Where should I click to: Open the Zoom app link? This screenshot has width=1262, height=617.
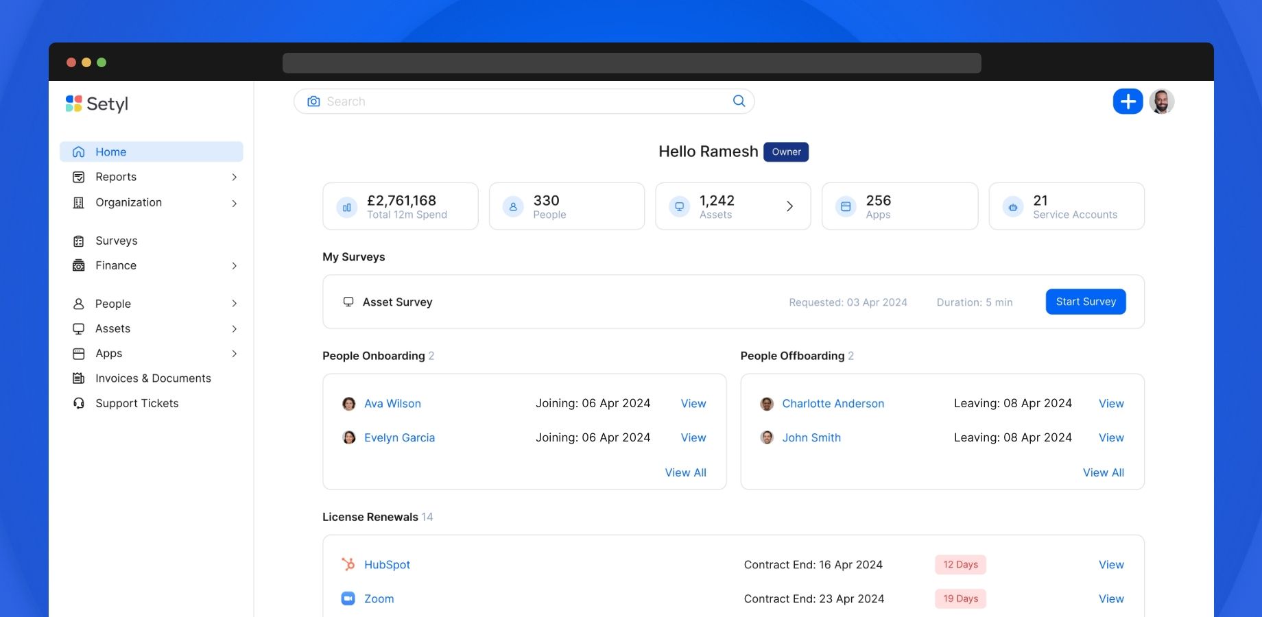[379, 598]
